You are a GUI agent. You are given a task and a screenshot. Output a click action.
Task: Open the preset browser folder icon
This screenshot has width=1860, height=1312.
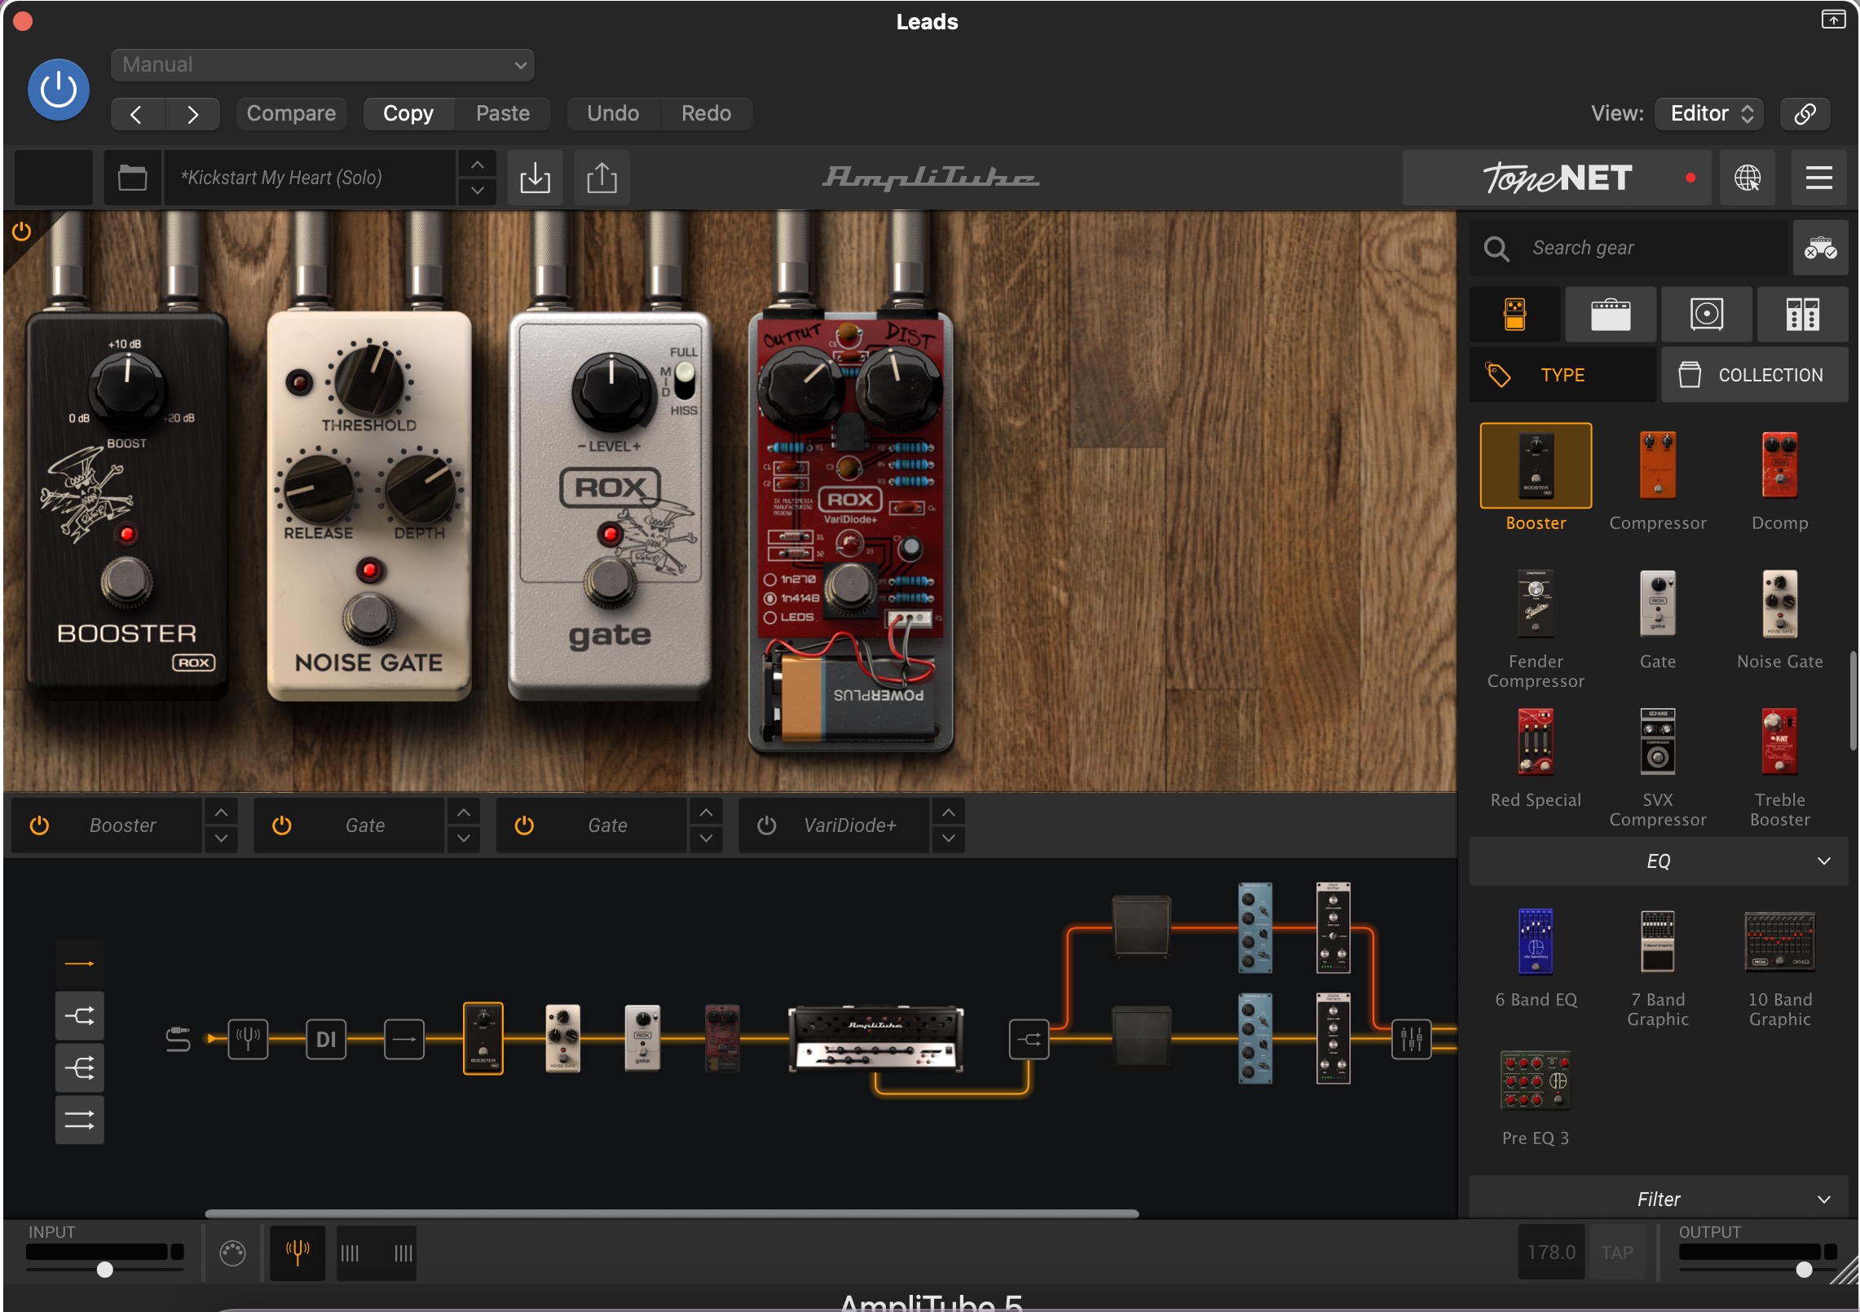132,178
